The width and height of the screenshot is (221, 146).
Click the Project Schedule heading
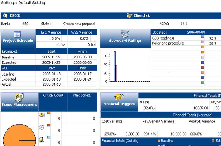[18, 41]
